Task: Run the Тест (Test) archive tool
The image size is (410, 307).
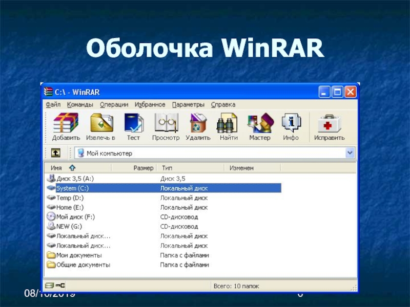Action: 133,124
